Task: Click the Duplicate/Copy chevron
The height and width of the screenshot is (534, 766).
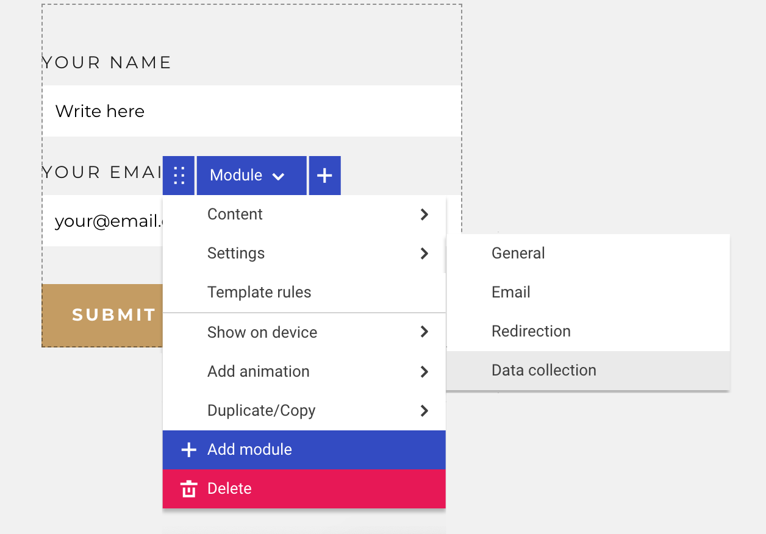Action: (424, 410)
